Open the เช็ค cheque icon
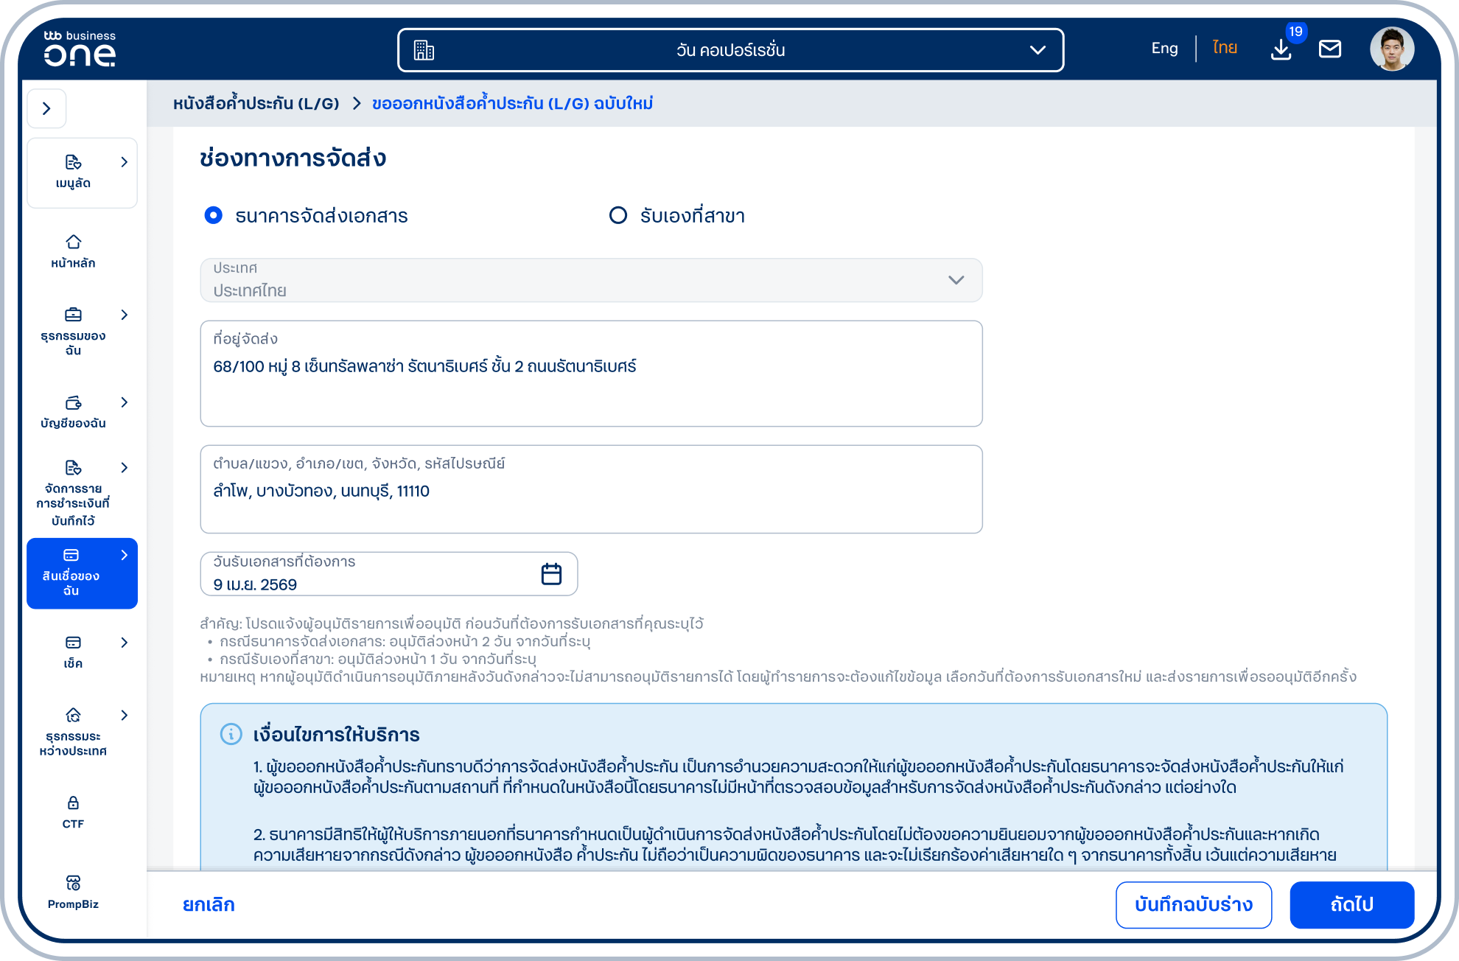Image resolution: width=1459 pixels, height=961 pixels. click(73, 643)
